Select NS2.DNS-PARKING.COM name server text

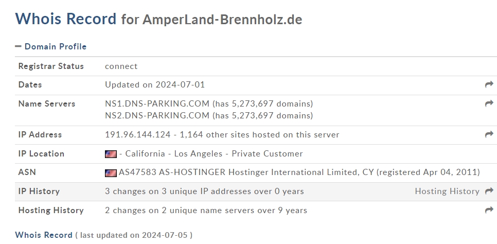(x=157, y=115)
